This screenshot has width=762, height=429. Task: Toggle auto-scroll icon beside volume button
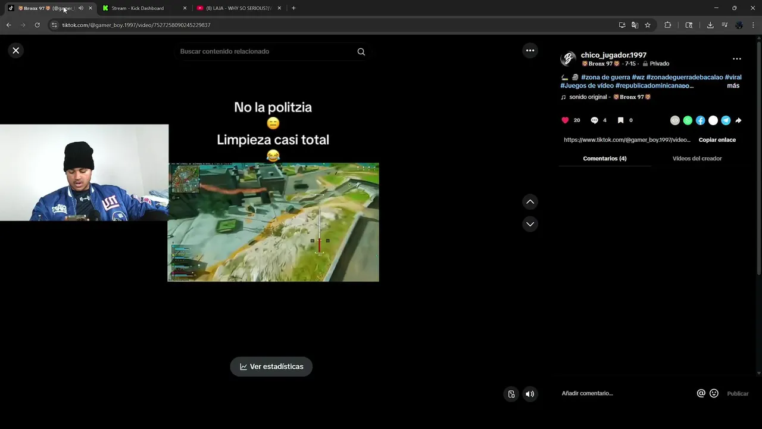[511, 394]
